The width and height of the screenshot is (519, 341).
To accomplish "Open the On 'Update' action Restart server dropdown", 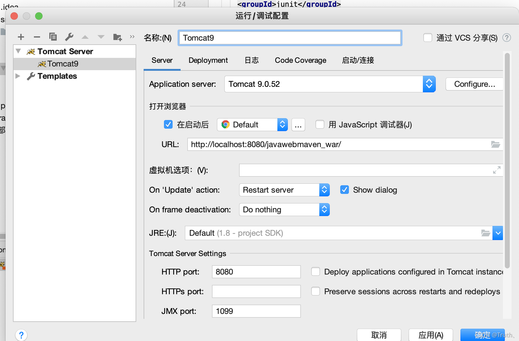I will point(284,190).
